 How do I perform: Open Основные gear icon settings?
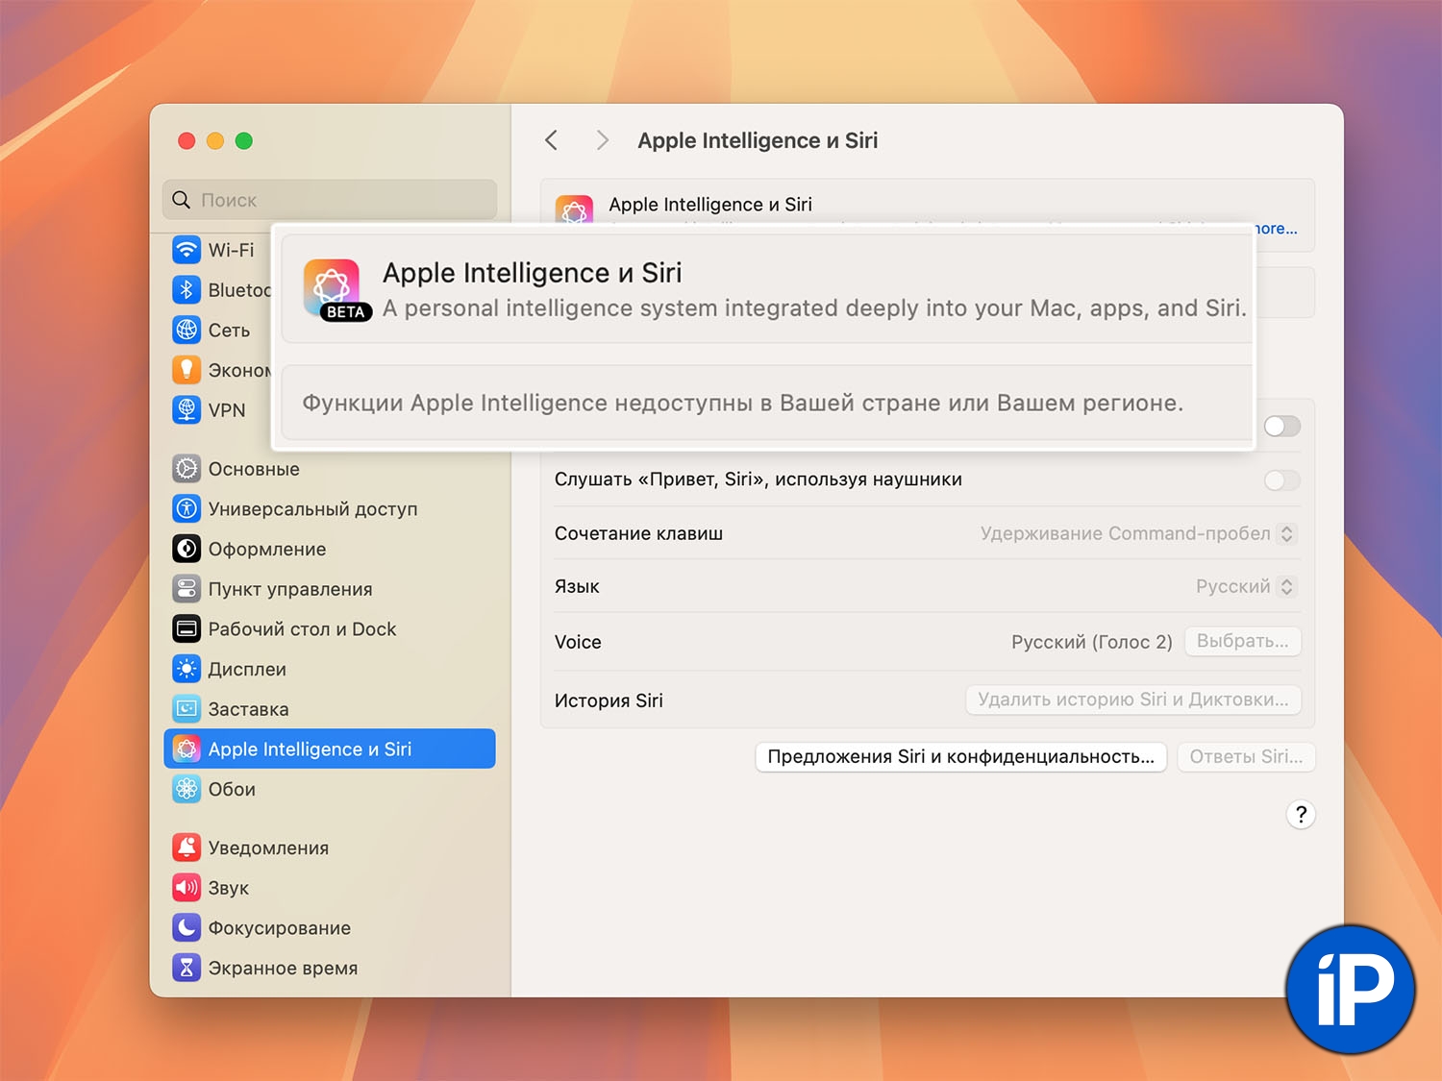point(186,469)
